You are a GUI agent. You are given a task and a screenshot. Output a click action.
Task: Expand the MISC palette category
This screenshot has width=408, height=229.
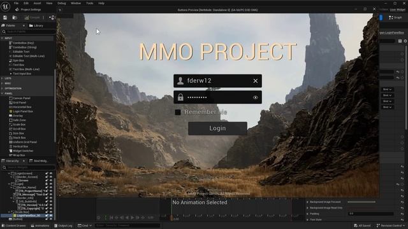pyautogui.click(x=2, y=83)
